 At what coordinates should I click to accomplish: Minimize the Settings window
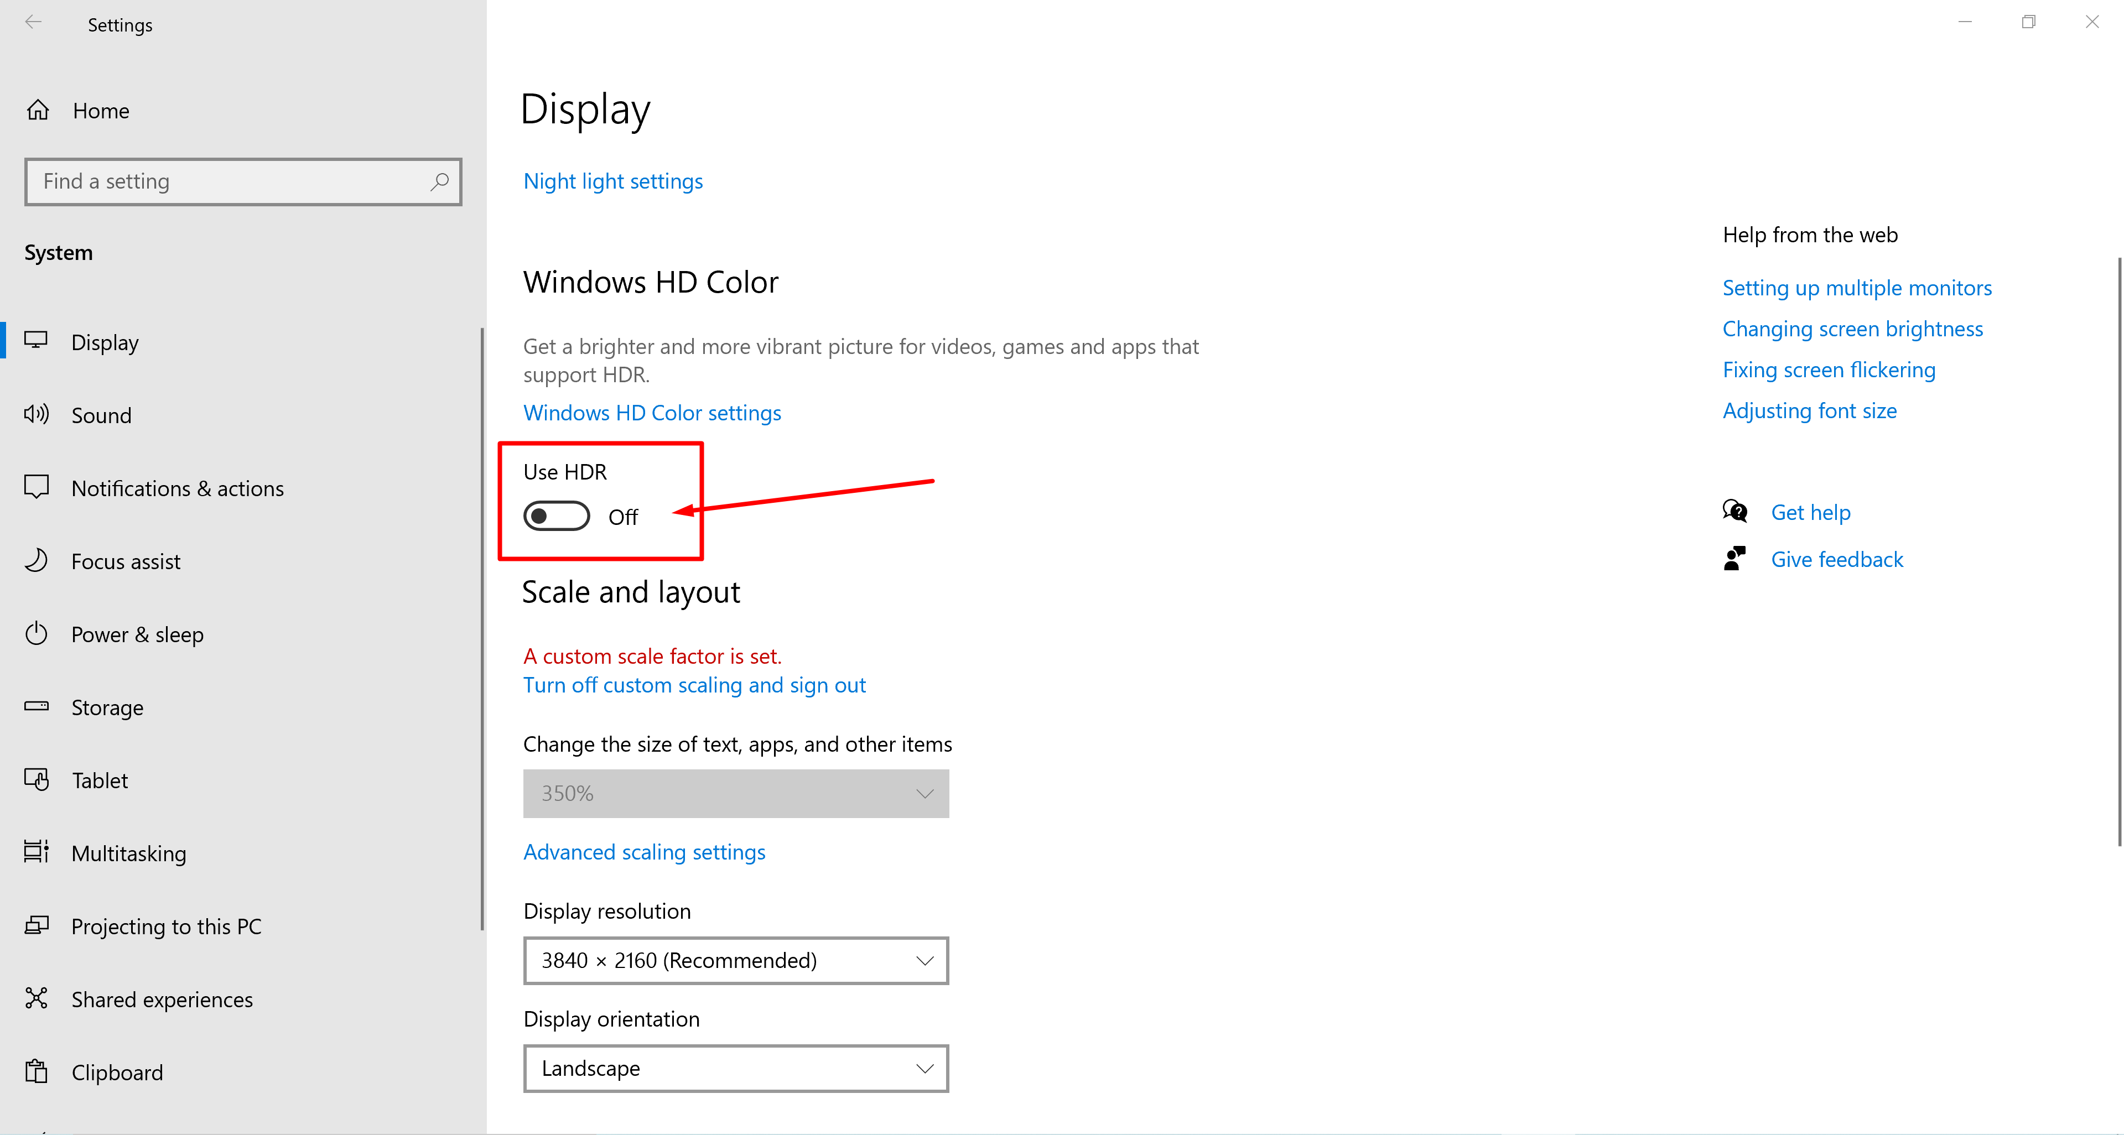(1965, 22)
